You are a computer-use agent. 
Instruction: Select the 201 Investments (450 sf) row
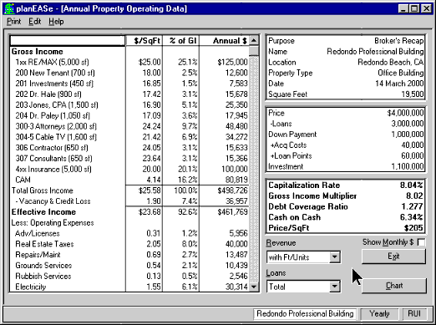(x=129, y=84)
